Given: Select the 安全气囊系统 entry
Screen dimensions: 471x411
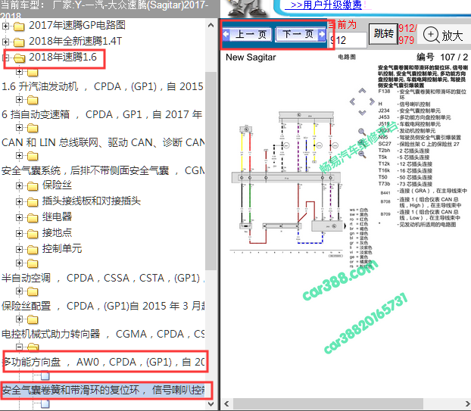Looking at the screenshot, I should pos(103,170).
